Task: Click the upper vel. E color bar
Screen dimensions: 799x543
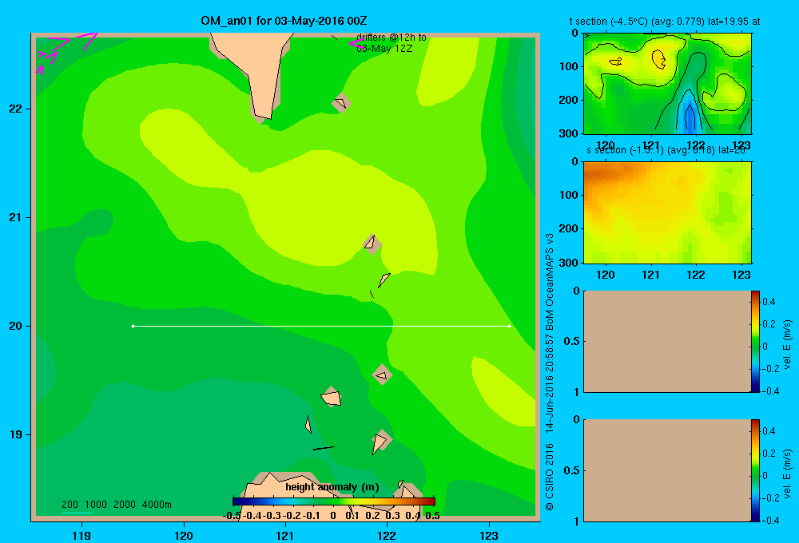Action: (x=755, y=341)
